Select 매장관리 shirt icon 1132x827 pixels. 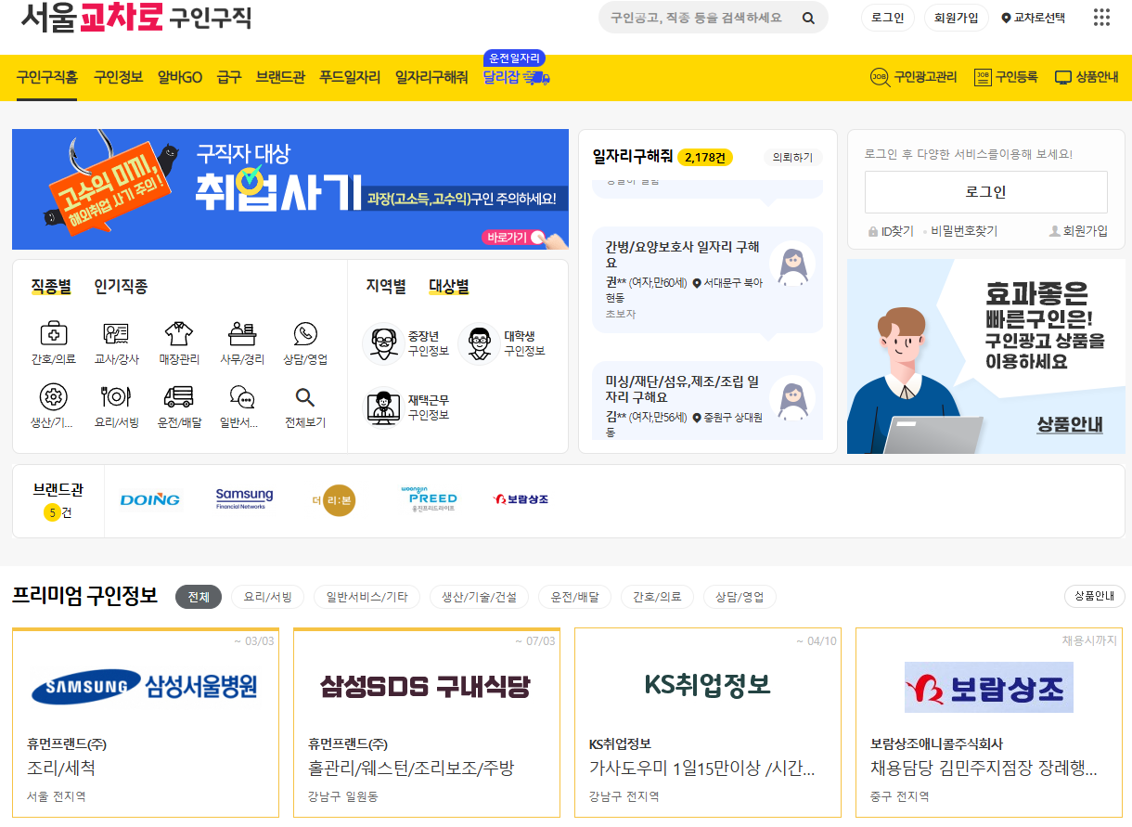[179, 333]
